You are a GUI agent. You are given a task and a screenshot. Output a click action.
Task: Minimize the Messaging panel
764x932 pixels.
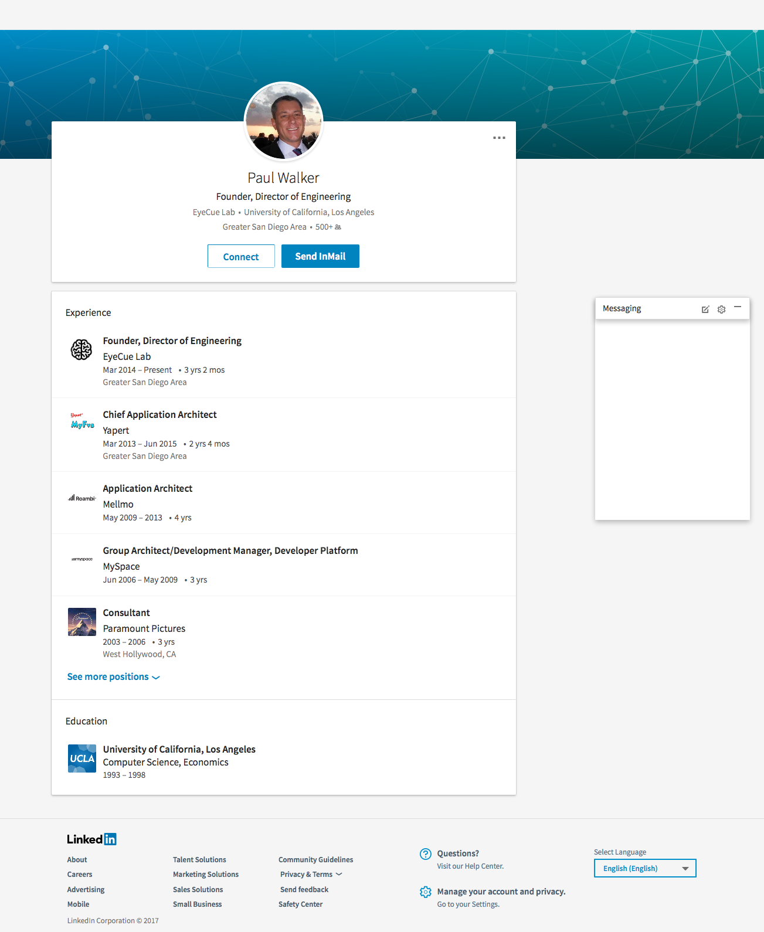(x=738, y=307)
